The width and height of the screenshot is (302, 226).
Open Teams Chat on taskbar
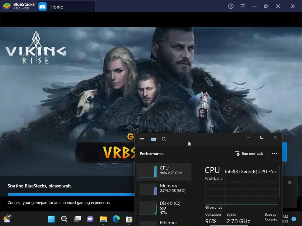tap(90, 219)
